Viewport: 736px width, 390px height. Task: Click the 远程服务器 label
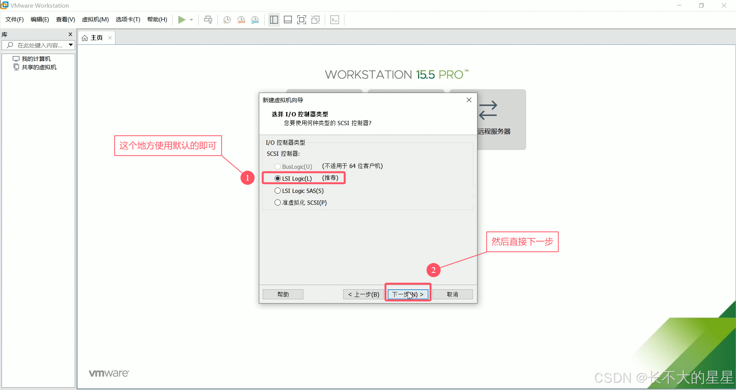(x=494, y=131)
